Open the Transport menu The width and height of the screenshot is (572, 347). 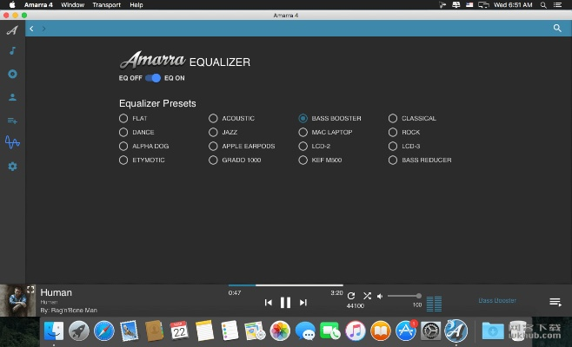[x=106, y=4]
